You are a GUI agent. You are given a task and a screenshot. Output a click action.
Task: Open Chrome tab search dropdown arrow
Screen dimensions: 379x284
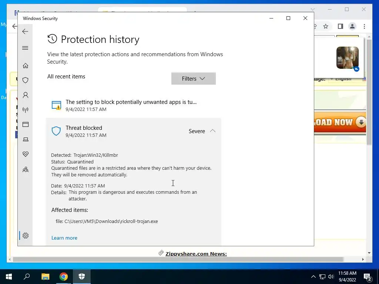coord(312,9)
